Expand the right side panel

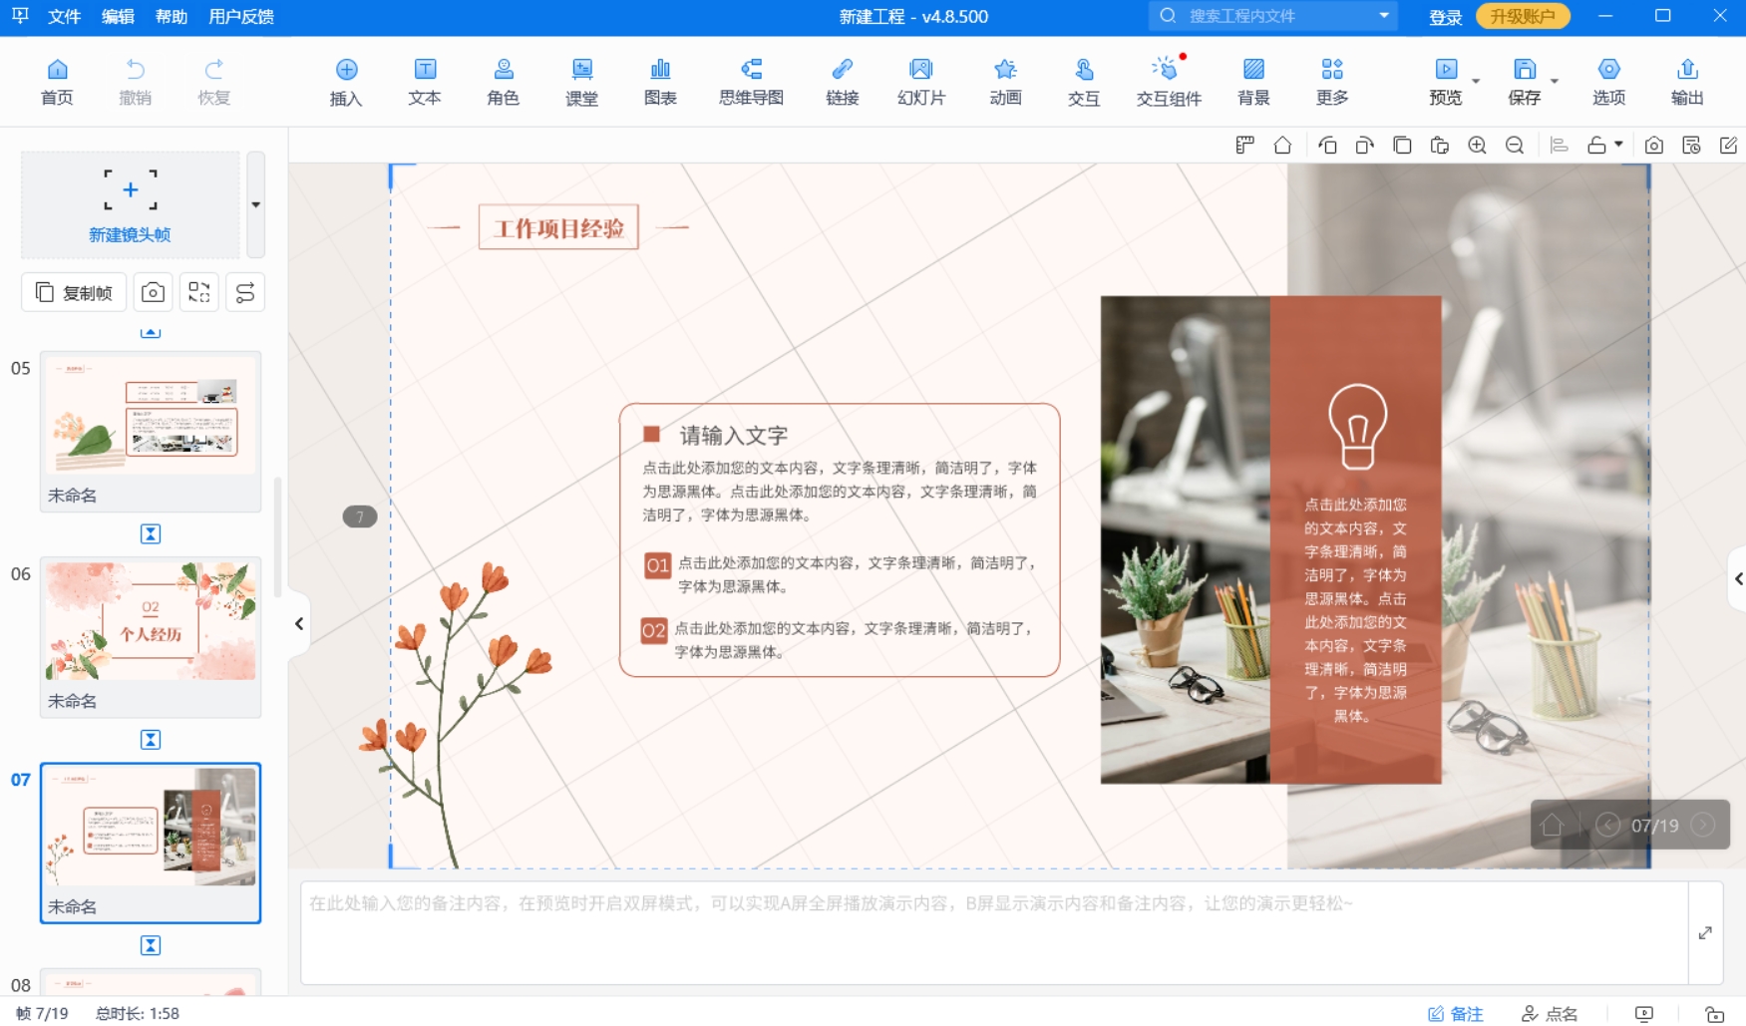point(1737,578)
